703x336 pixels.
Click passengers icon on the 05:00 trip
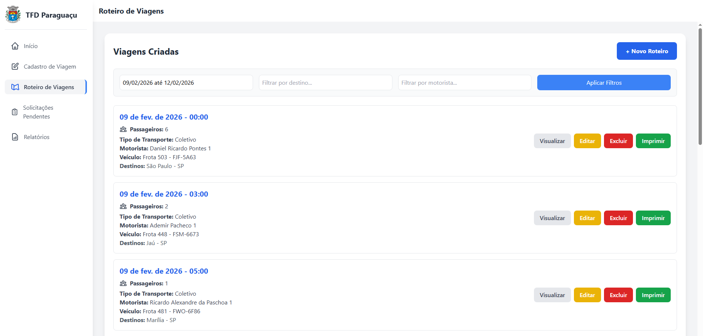[x=123, y=283]
